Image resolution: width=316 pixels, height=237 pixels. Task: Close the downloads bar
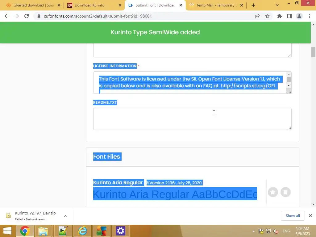[310, 216]
